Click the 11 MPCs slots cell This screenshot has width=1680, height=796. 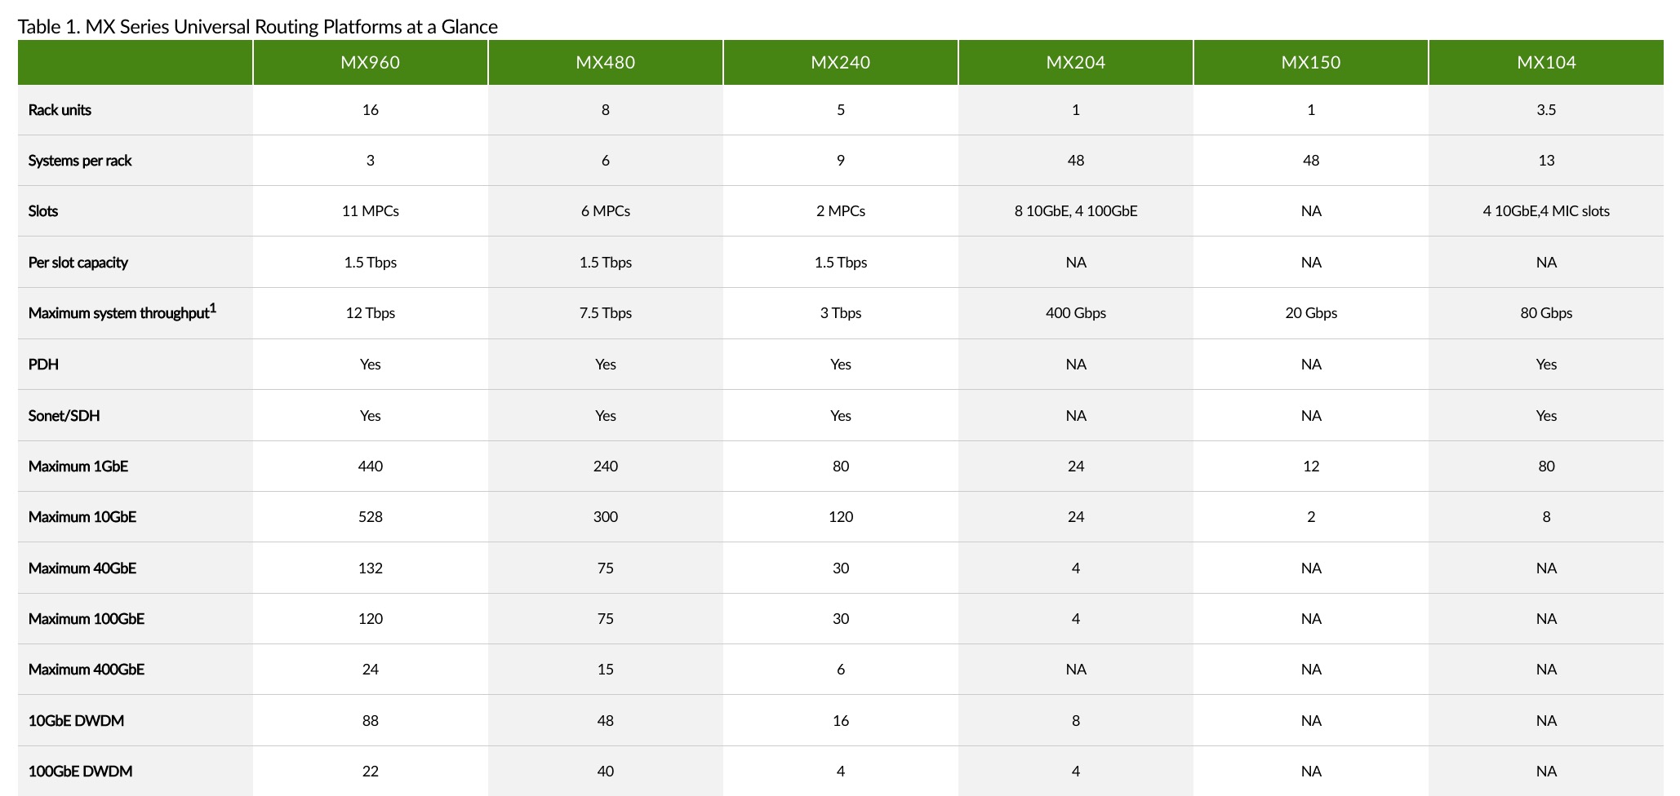[x=371, y=211]
